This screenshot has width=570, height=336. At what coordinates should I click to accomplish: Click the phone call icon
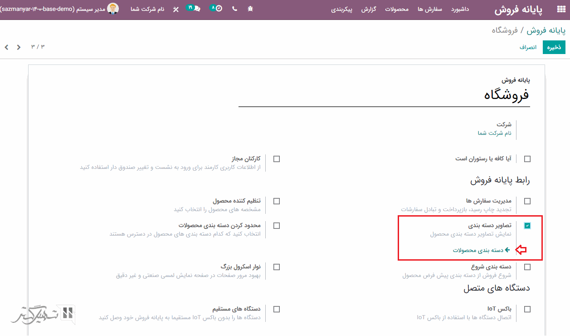234,9
